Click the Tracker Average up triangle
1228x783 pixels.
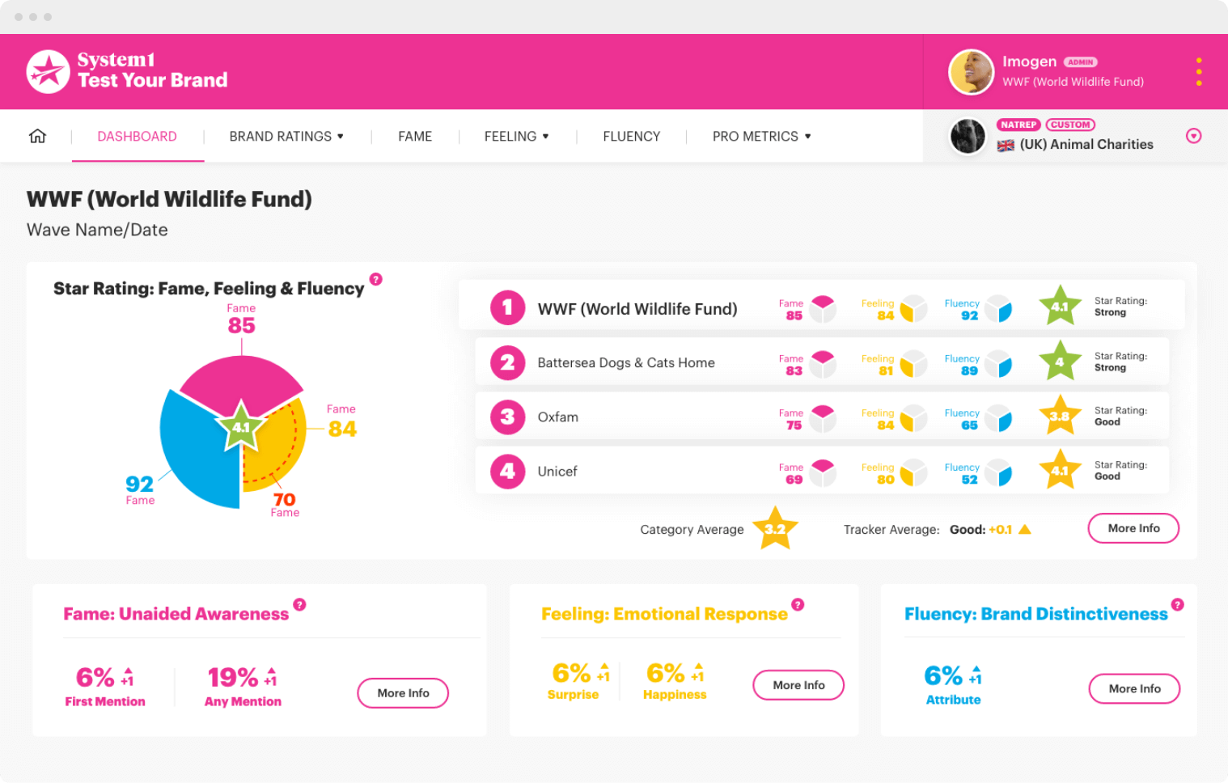pyautogui.click(x=1025, y=529)
